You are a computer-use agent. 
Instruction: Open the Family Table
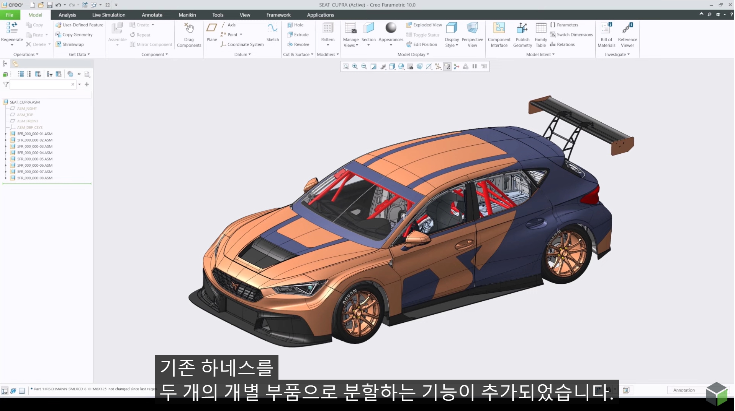pos(541,35)
